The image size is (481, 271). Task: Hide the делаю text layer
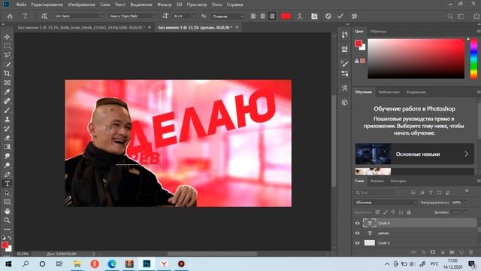coord(357,233)
